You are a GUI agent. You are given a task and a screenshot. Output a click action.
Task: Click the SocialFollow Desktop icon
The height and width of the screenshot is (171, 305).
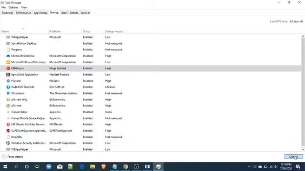(8, 43)
